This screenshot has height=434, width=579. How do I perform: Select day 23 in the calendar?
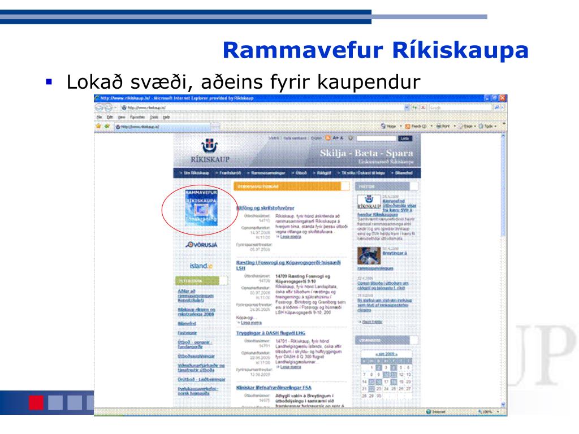[379, 389]
